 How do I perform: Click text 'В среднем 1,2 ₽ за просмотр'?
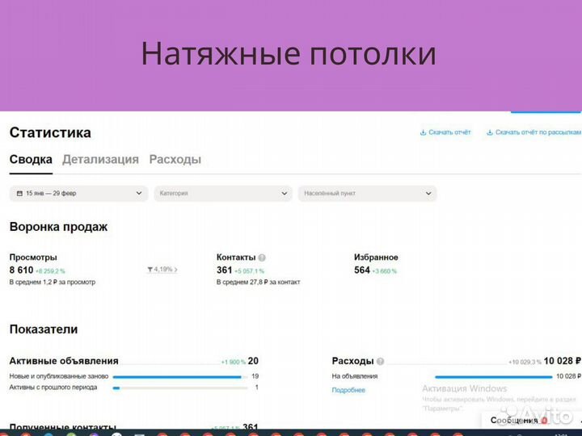(53, 282)
